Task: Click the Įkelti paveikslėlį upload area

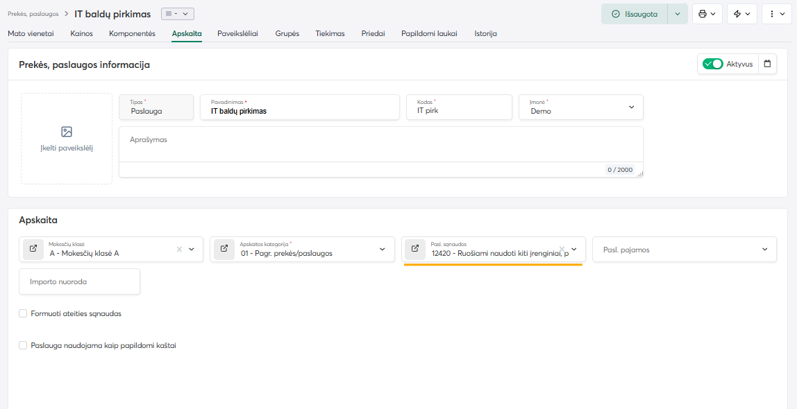Action: 67,139
